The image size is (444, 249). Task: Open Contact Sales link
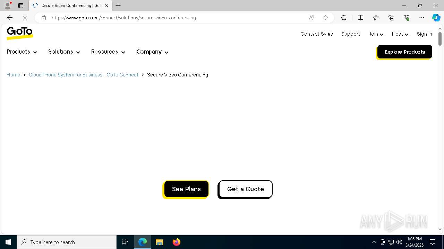pyautogui.click(x=317, y=34)
